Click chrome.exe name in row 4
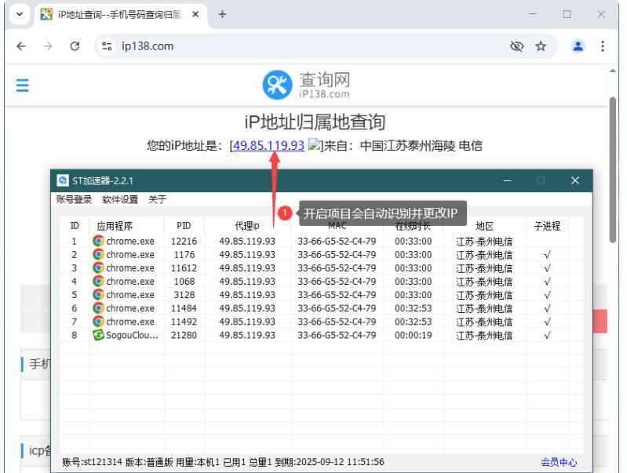Screen dimensions: 627x473 pos(130,282)
